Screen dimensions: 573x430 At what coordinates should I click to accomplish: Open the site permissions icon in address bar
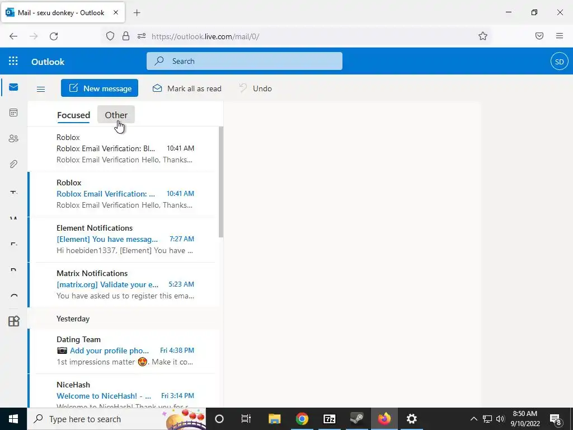[142, 36]
